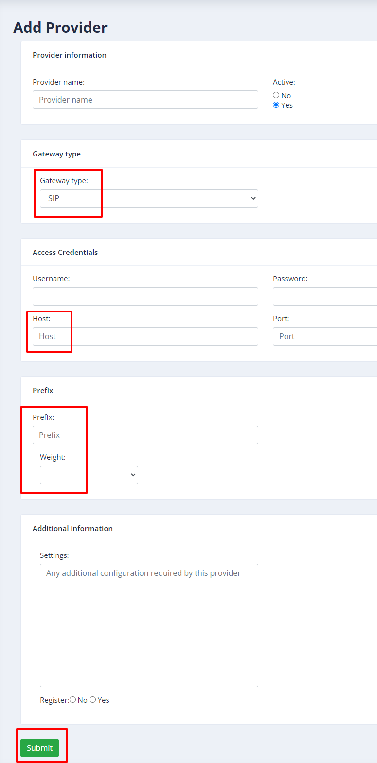Open the Gateway type dropdown showing SIP
Viewport: 377px width, 763px height.
(x=149, y=198)
